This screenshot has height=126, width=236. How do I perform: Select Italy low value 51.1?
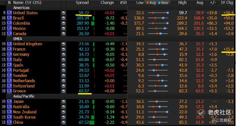pos(140,60)
